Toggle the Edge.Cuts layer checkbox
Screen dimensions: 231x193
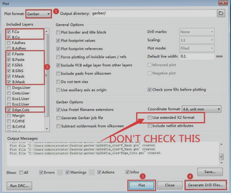[8, 109]
